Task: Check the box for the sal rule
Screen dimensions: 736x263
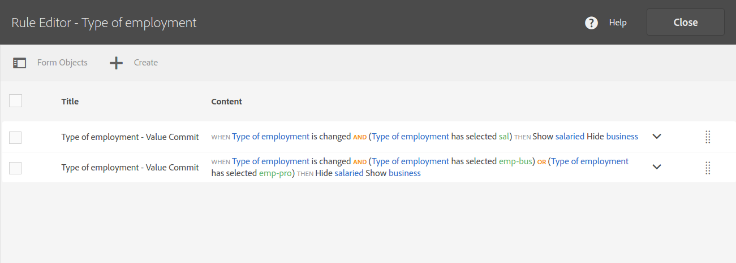Action: click(16, 137)
